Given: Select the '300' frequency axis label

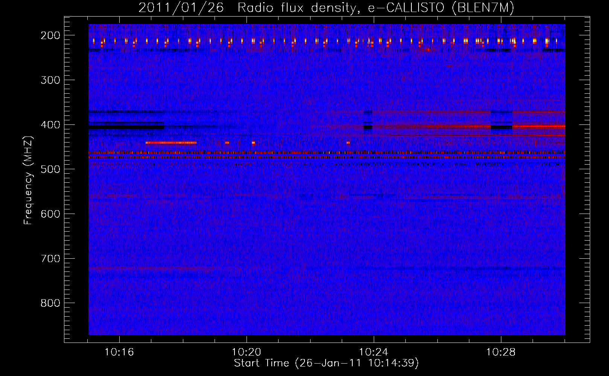Looking at the screenshot, I should pyautogui.click(x=50, y=80).
